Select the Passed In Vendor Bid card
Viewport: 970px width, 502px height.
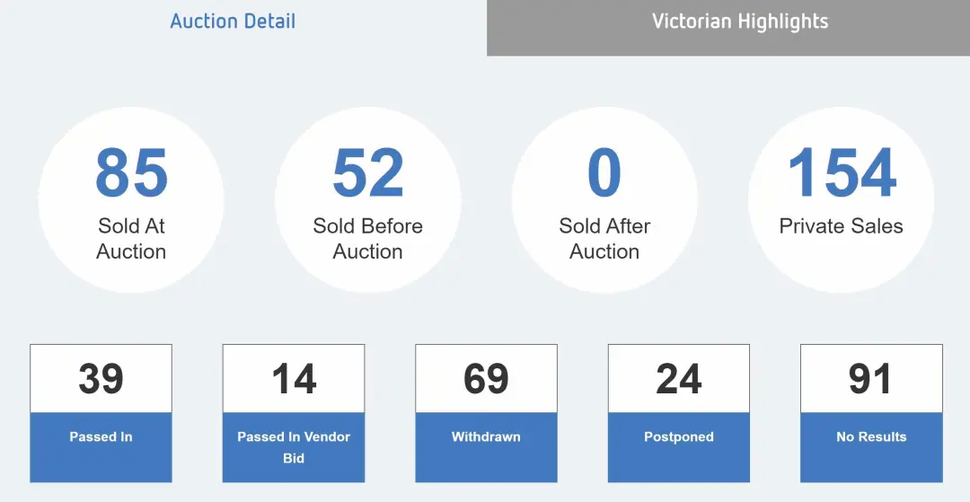[294, 413]
